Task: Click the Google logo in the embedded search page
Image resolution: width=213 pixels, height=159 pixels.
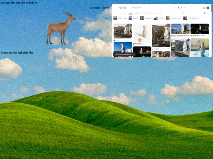Action: [123, 8]
